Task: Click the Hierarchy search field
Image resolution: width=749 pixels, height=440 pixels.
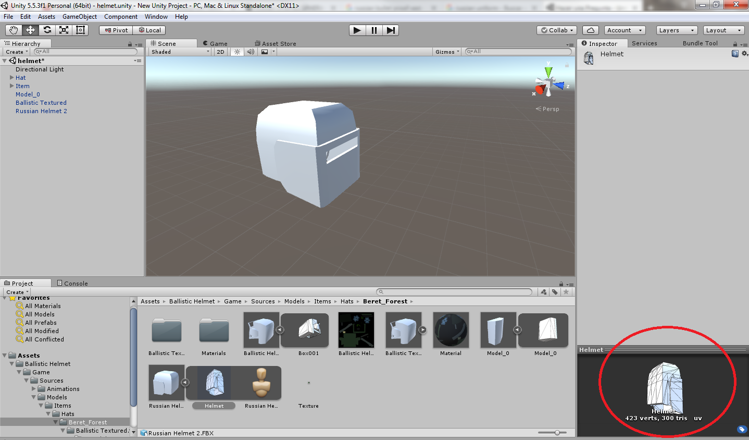Action: [85, 52]
